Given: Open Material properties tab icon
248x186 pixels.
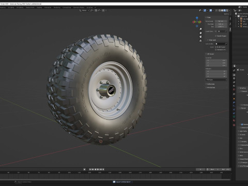Looking at the screenshot, I should pyautogui.click(x=234, y=120).
